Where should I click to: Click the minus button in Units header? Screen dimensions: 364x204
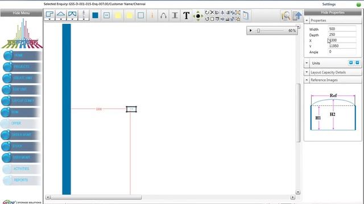358,63
